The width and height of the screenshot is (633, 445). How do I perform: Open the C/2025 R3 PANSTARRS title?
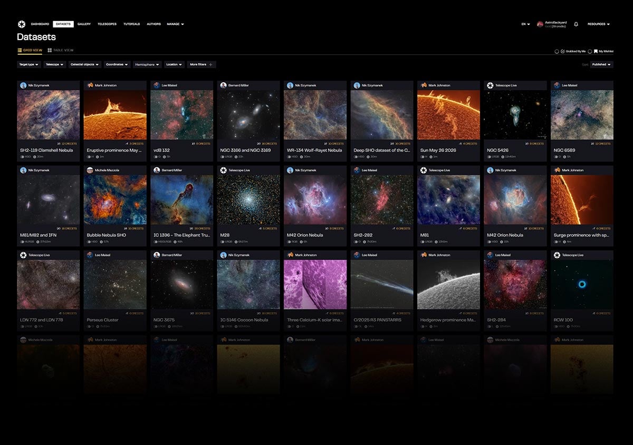pos(377,320)
